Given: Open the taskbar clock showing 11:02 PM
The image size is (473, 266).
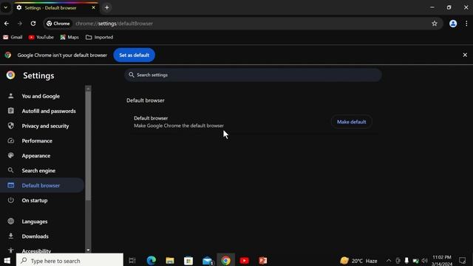Looking at the screenshot, I should click(442, 261).
